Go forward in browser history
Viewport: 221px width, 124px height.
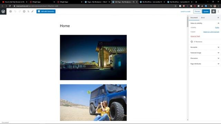click(6, 6)
